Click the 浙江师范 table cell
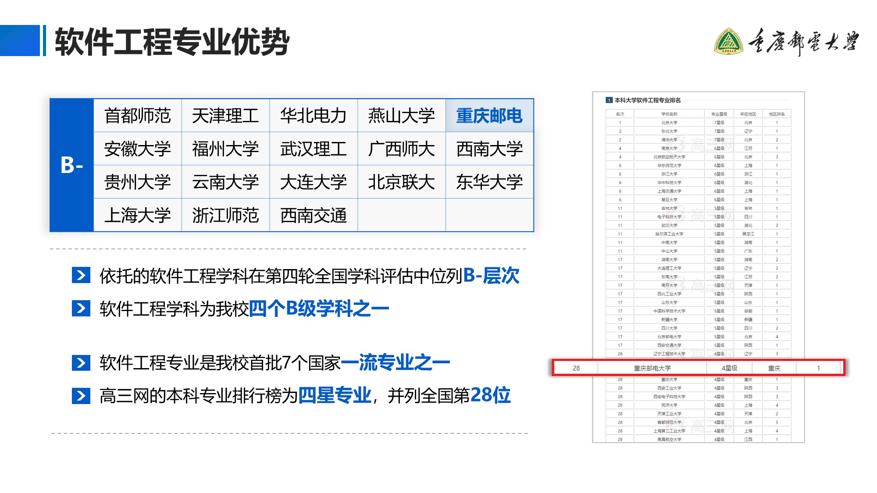Viewport: 877px width, 493px height. coord(226,215)
